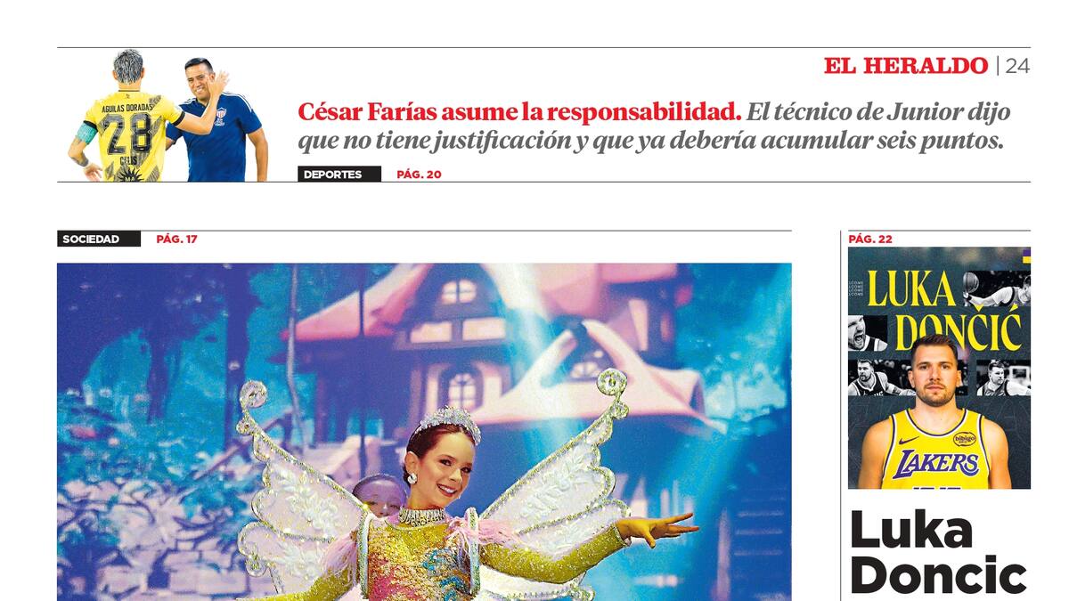
Task: Click the Lakers jersey on Dončić
Action: (x=935, y=451)
